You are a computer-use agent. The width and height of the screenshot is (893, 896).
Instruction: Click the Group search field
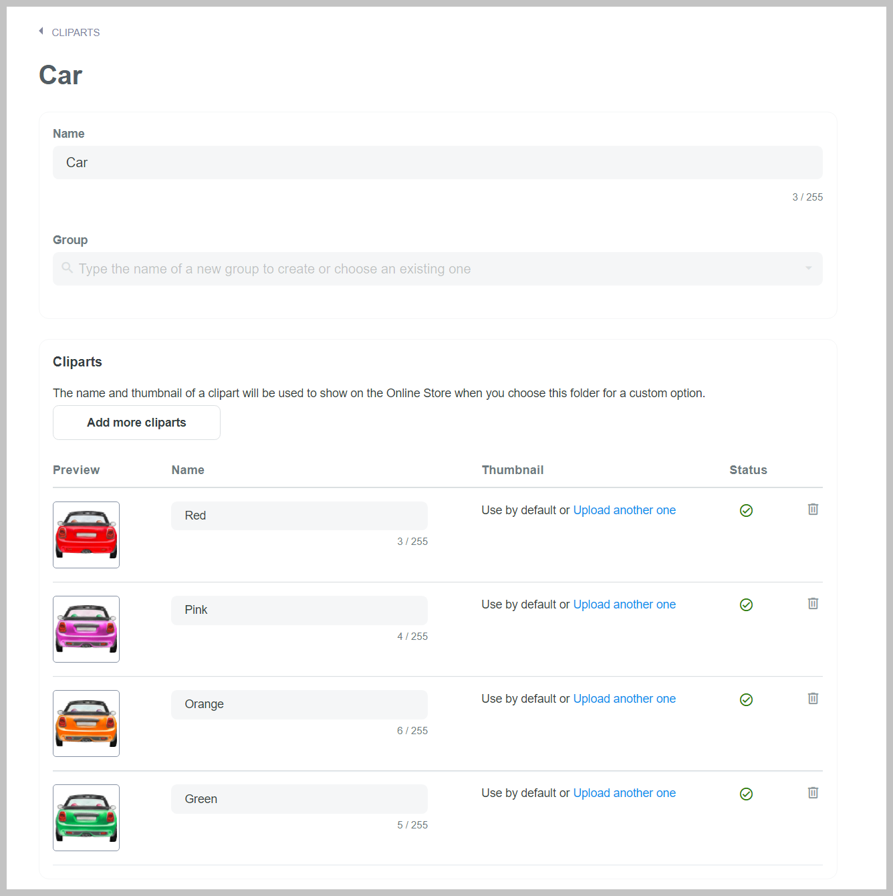pos(438,269)
